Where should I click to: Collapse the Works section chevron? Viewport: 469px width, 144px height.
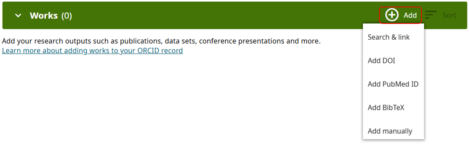[x=18, y=15]
